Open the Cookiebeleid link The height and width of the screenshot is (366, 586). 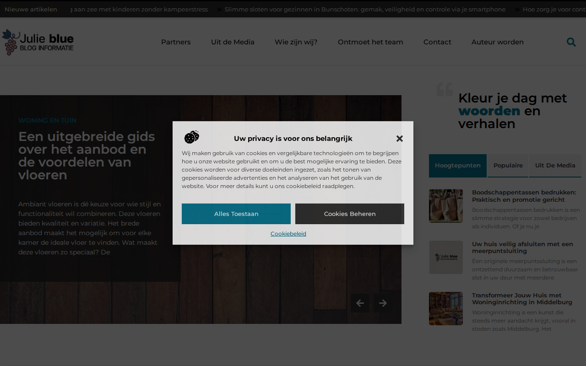[x=288, y=234]
